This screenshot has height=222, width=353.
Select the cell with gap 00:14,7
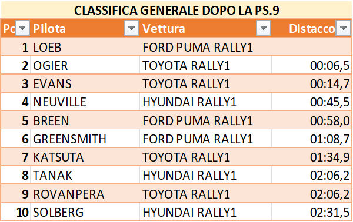pyautogui.click(x=312, y=83)
